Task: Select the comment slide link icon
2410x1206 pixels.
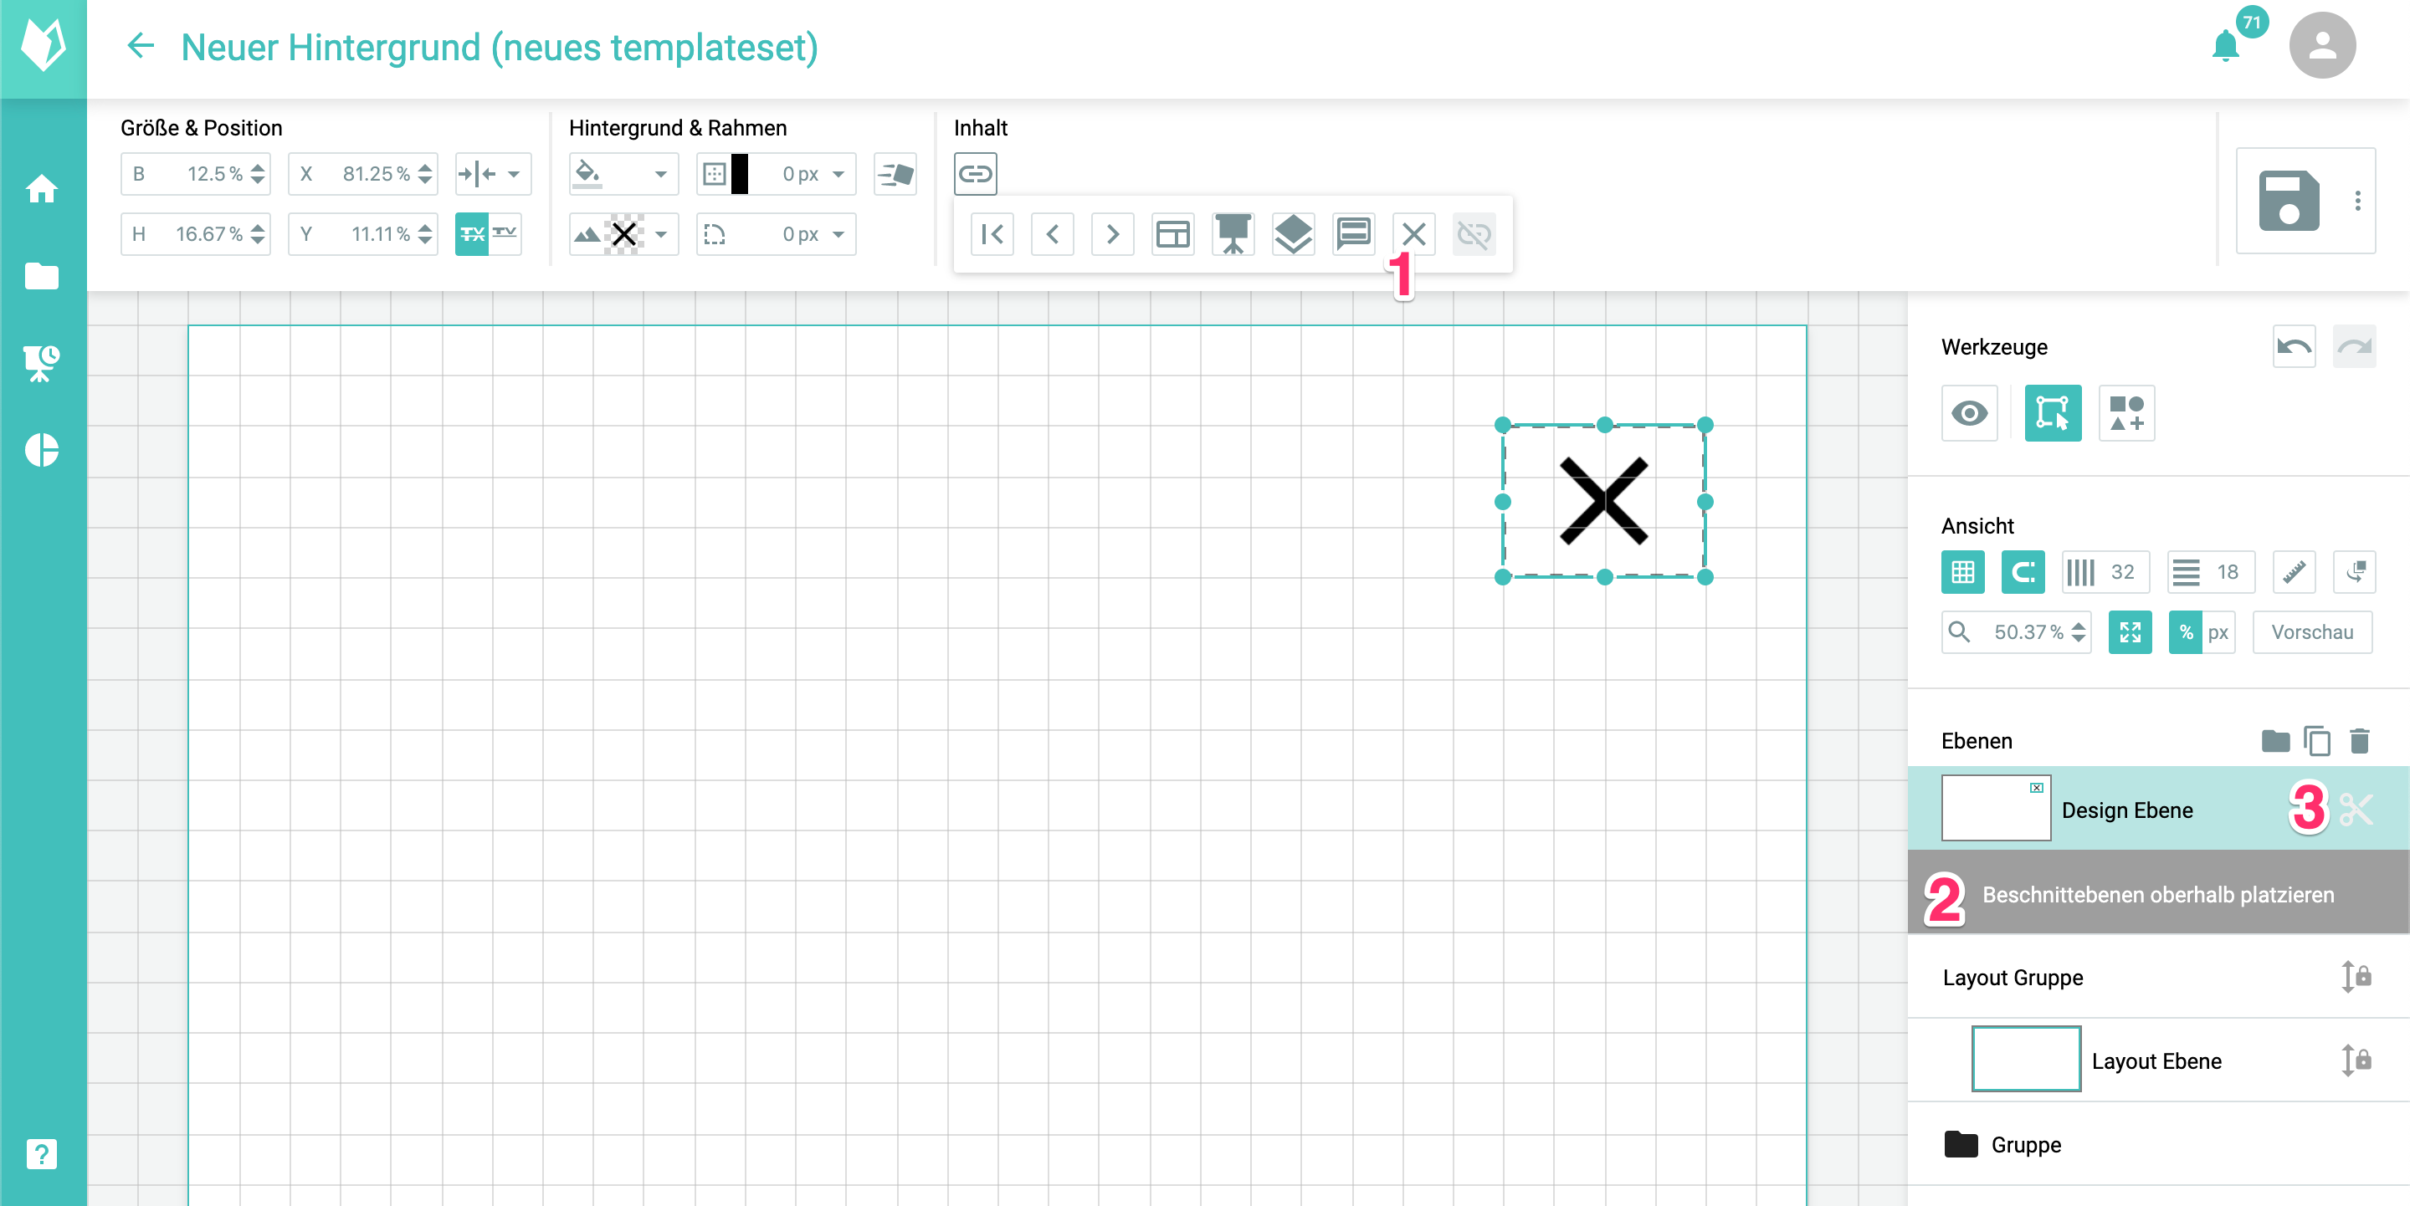Action: coord(1353,233)
